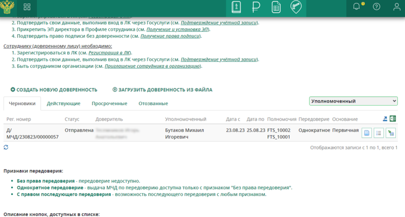Image resolution: width=405 pixels, height=217 pixels.
Task: Click the records count text below table
Action: click(x=353, y=148)
